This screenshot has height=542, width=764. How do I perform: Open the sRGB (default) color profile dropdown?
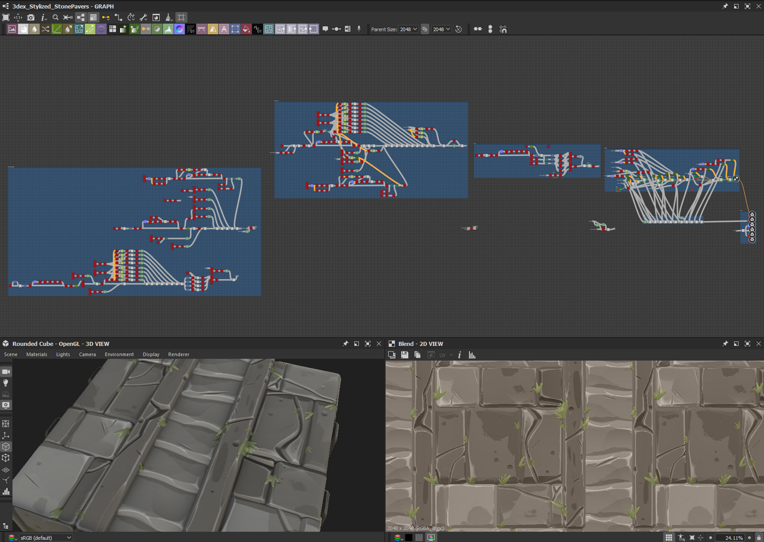45,537
